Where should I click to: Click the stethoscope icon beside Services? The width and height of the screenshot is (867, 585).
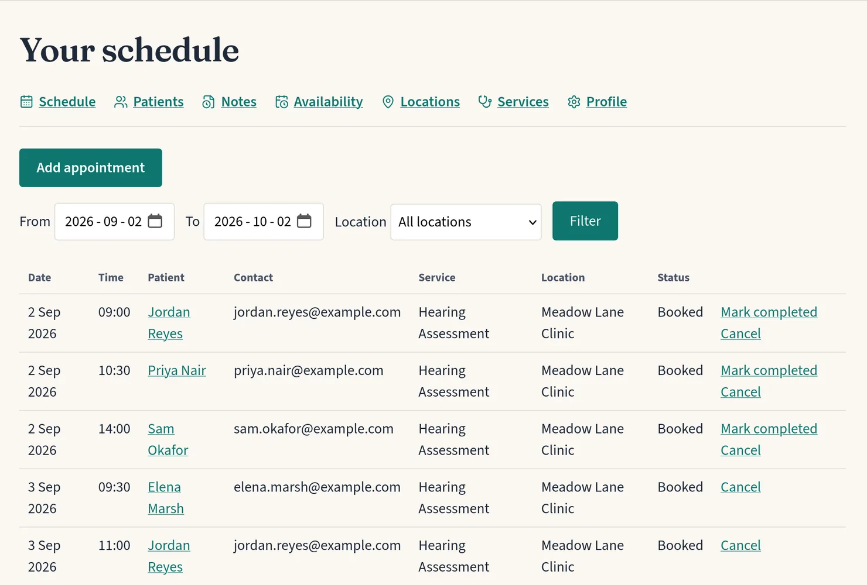pyautogui.click(x=485, y=102)
